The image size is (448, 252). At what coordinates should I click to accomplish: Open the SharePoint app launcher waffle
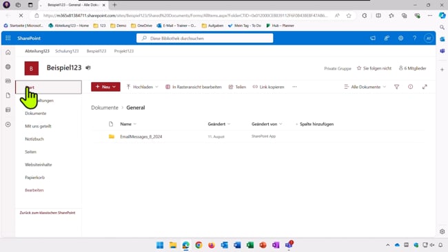8,38
